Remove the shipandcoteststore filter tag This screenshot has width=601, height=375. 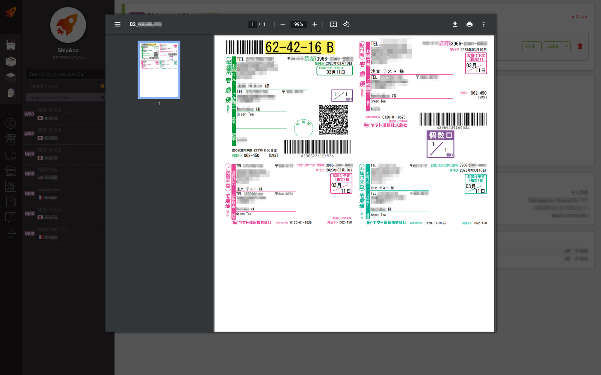[102, 97]
